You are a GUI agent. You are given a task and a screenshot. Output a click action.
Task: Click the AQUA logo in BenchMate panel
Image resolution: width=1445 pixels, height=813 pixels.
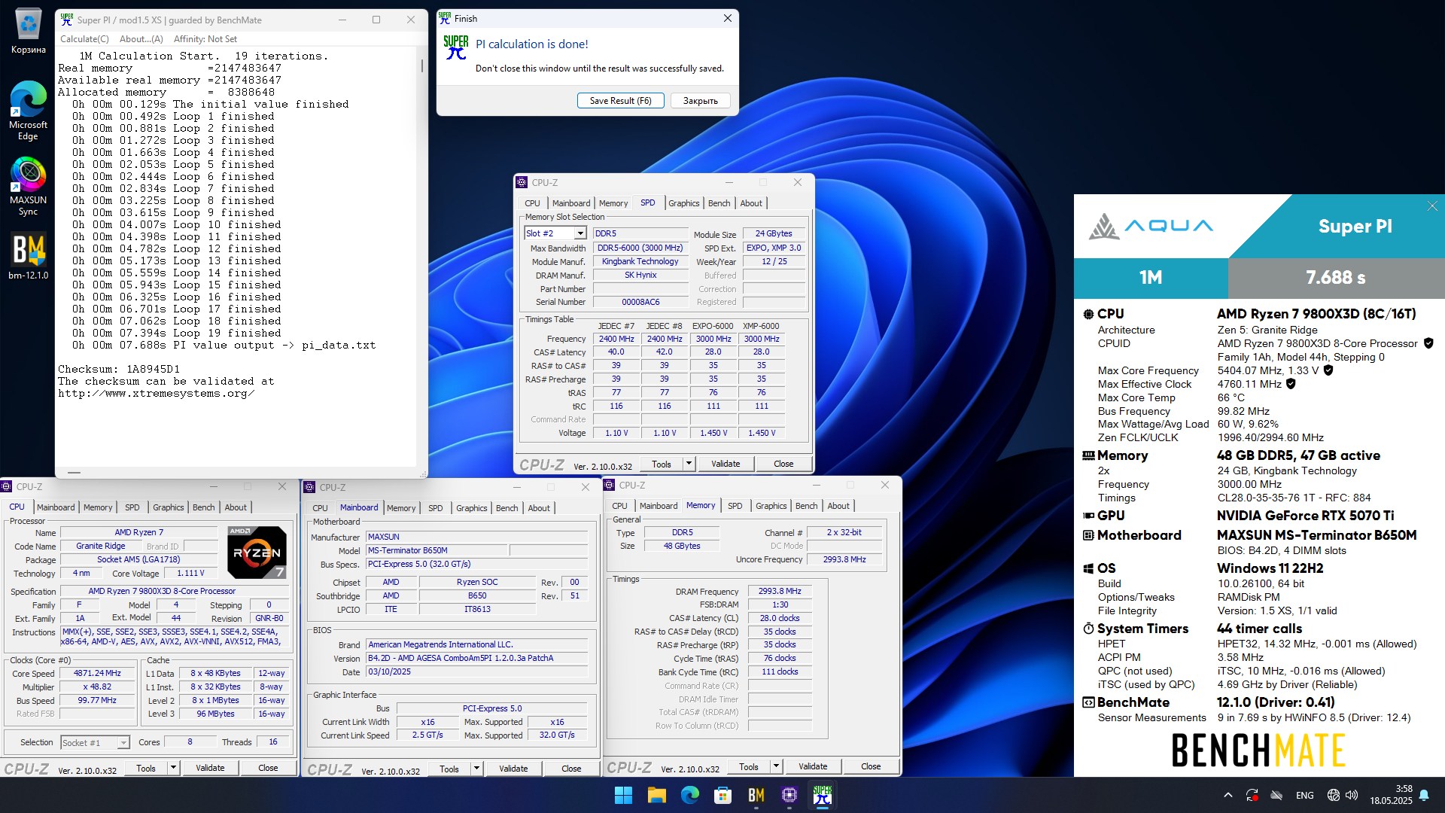(x=1151, y=226)
